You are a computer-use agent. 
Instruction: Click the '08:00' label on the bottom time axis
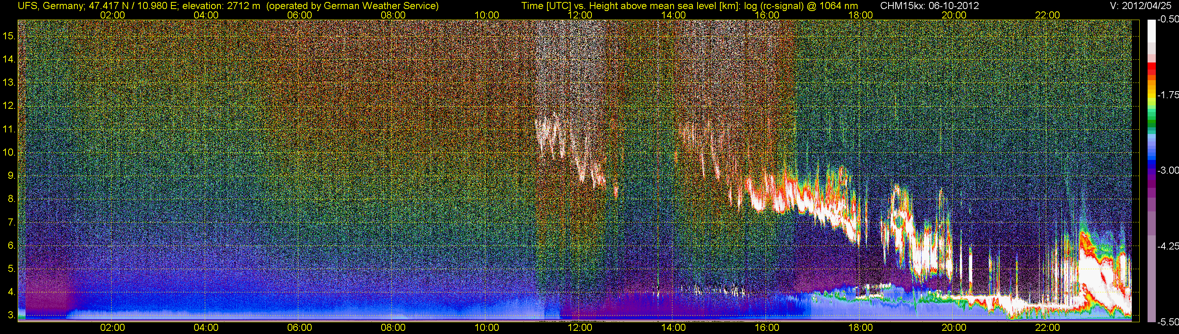click(393, 328)
